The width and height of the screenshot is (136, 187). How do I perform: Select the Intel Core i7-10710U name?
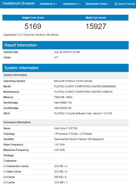[x=66, y=128]
